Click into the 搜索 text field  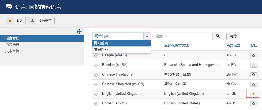tap(183, 36)
